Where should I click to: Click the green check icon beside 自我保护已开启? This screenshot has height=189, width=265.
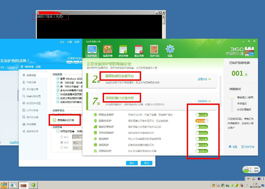tap(54, 120)
